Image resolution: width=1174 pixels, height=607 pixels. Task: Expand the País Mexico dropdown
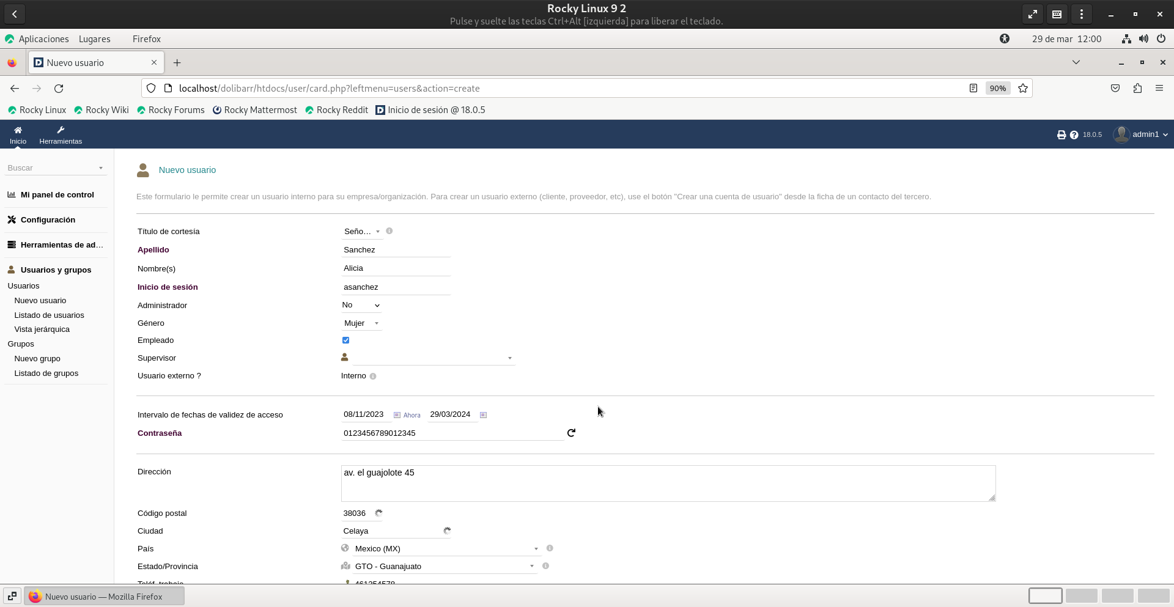(446, 549)
